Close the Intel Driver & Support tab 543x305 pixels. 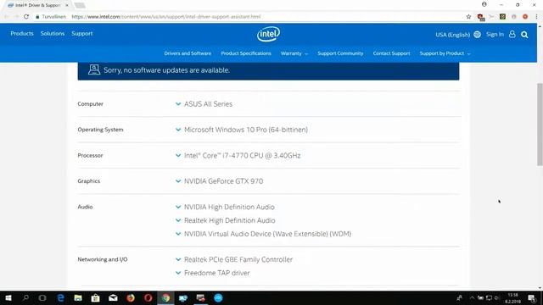(x=67, y=5)
